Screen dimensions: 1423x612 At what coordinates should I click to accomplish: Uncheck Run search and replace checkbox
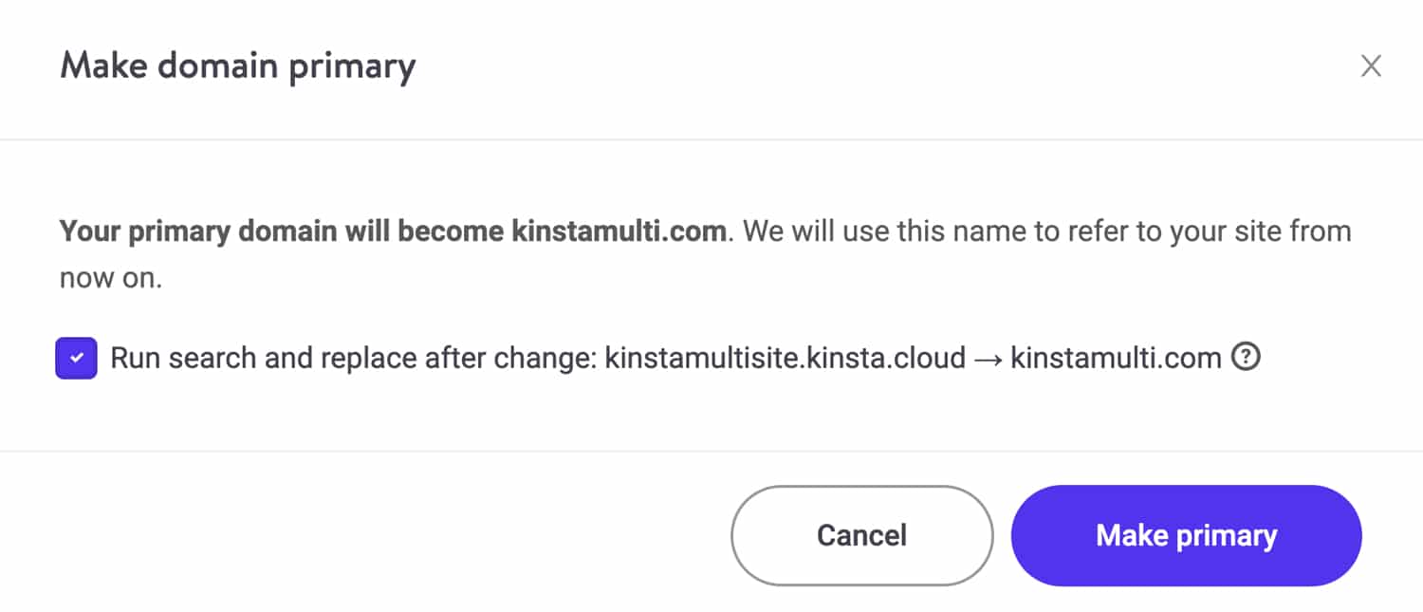[x=76, y=359]
